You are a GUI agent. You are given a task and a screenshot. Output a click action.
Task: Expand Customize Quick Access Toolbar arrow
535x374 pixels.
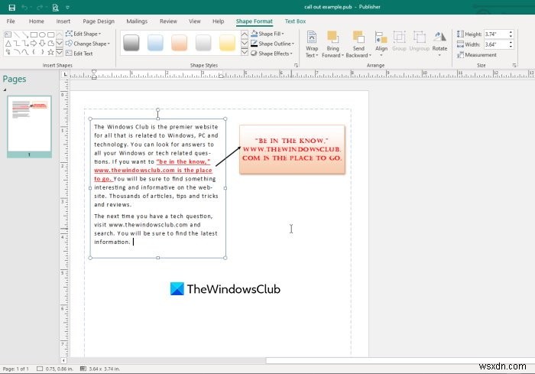point(67,8)
